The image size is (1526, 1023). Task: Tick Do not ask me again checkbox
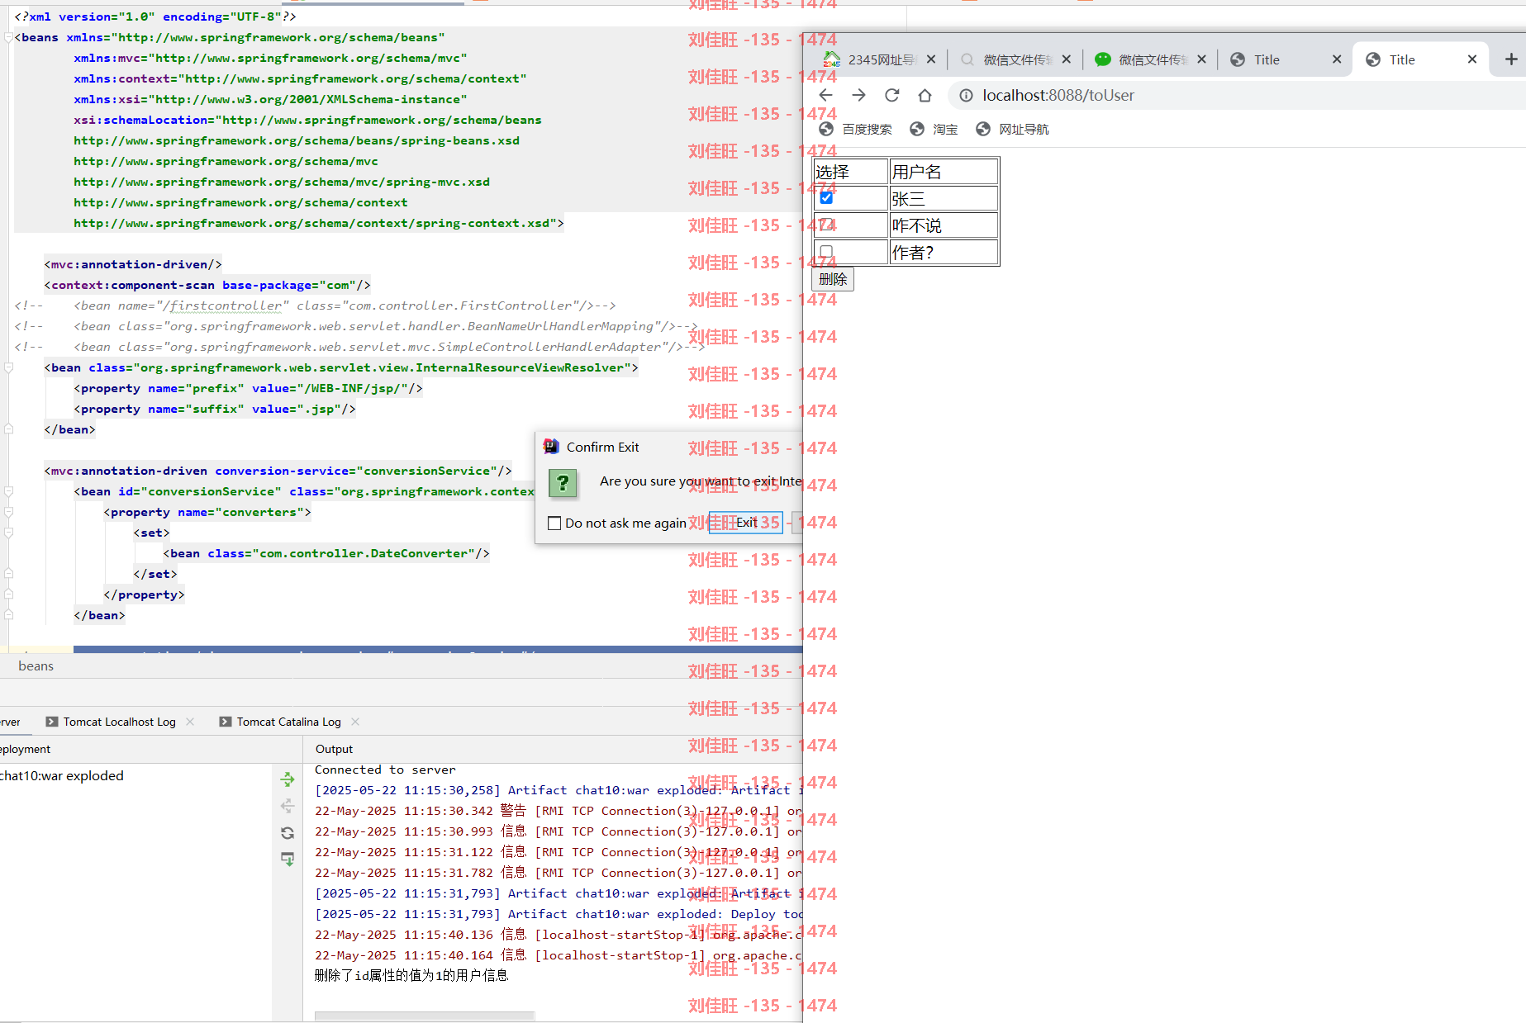[x=554, y=523]
